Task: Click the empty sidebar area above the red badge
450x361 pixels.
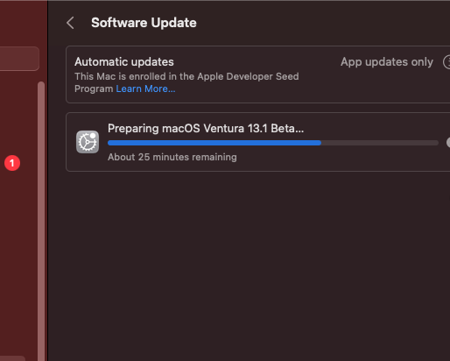Action: point(18,117)
